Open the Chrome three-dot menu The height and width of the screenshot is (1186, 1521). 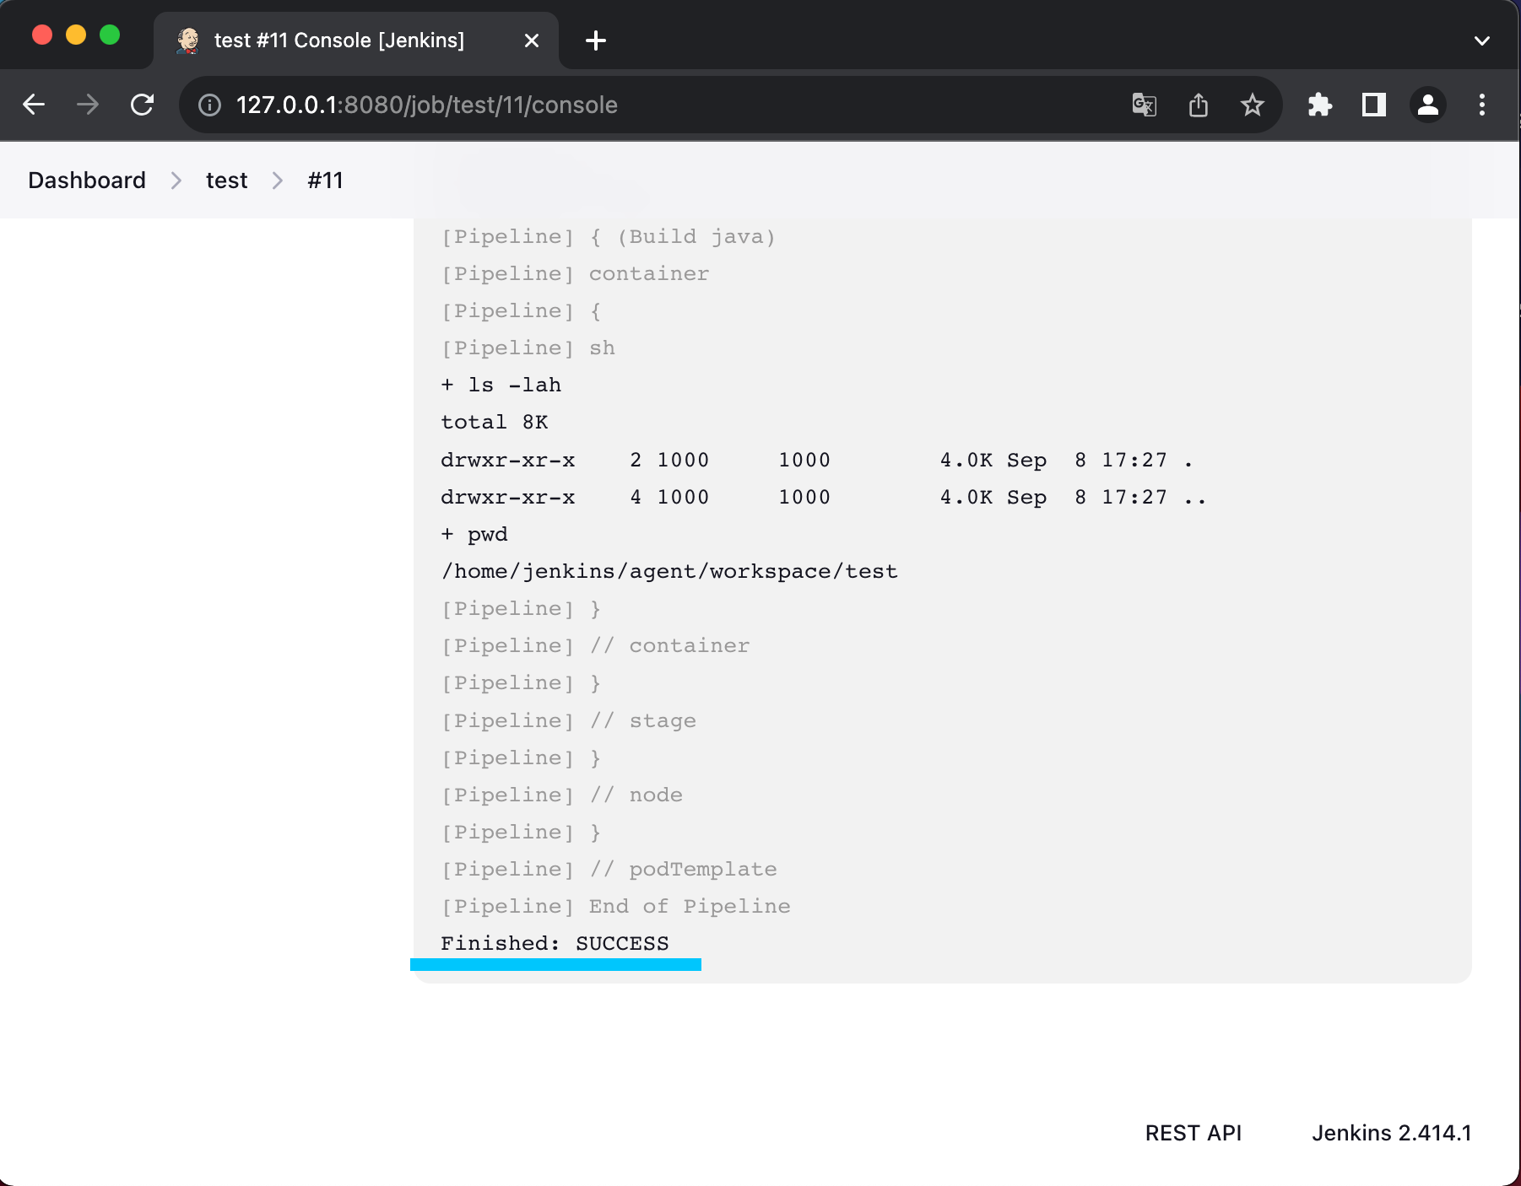1481,105
